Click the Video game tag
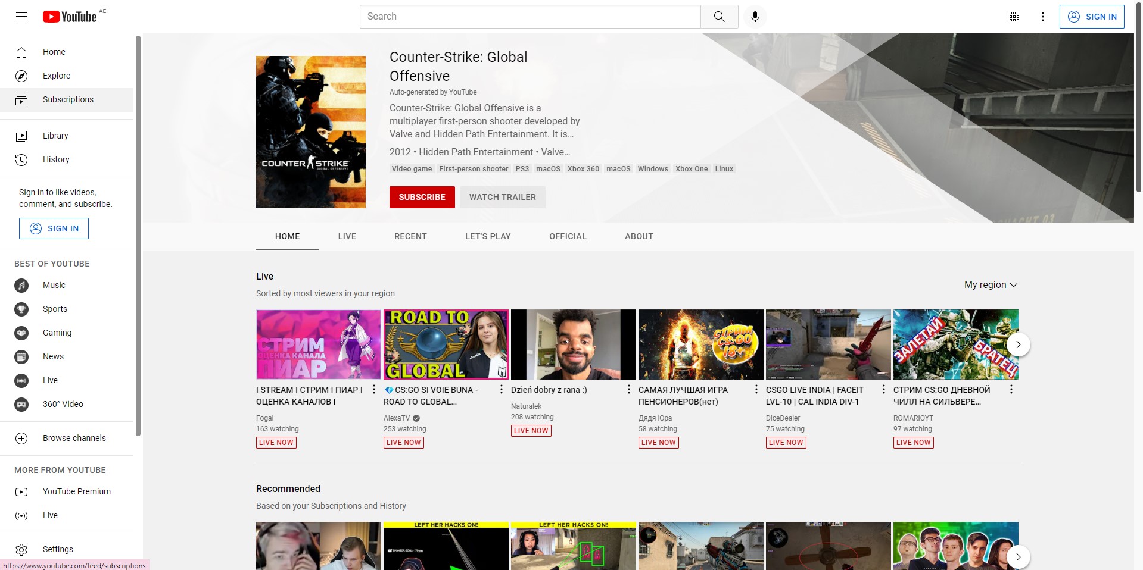 coord(412,169)
